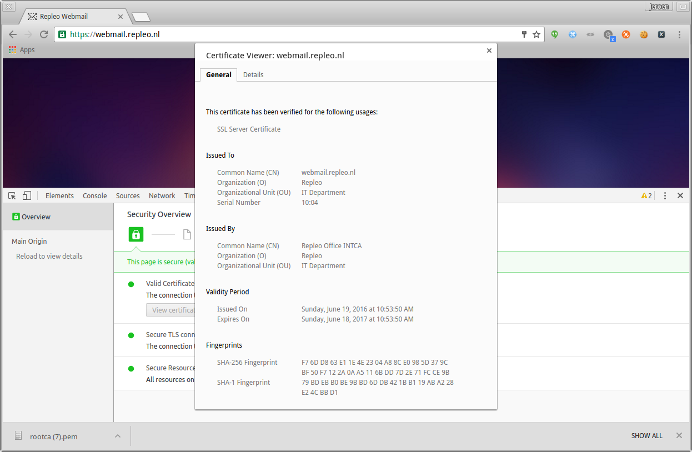The image size is (692, 452).
Task: Open a new browser tab
Action: tap(141, 17)
